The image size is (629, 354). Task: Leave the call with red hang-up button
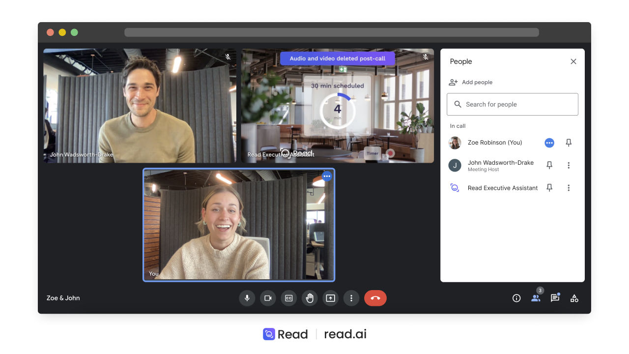(x=375, y=298)
